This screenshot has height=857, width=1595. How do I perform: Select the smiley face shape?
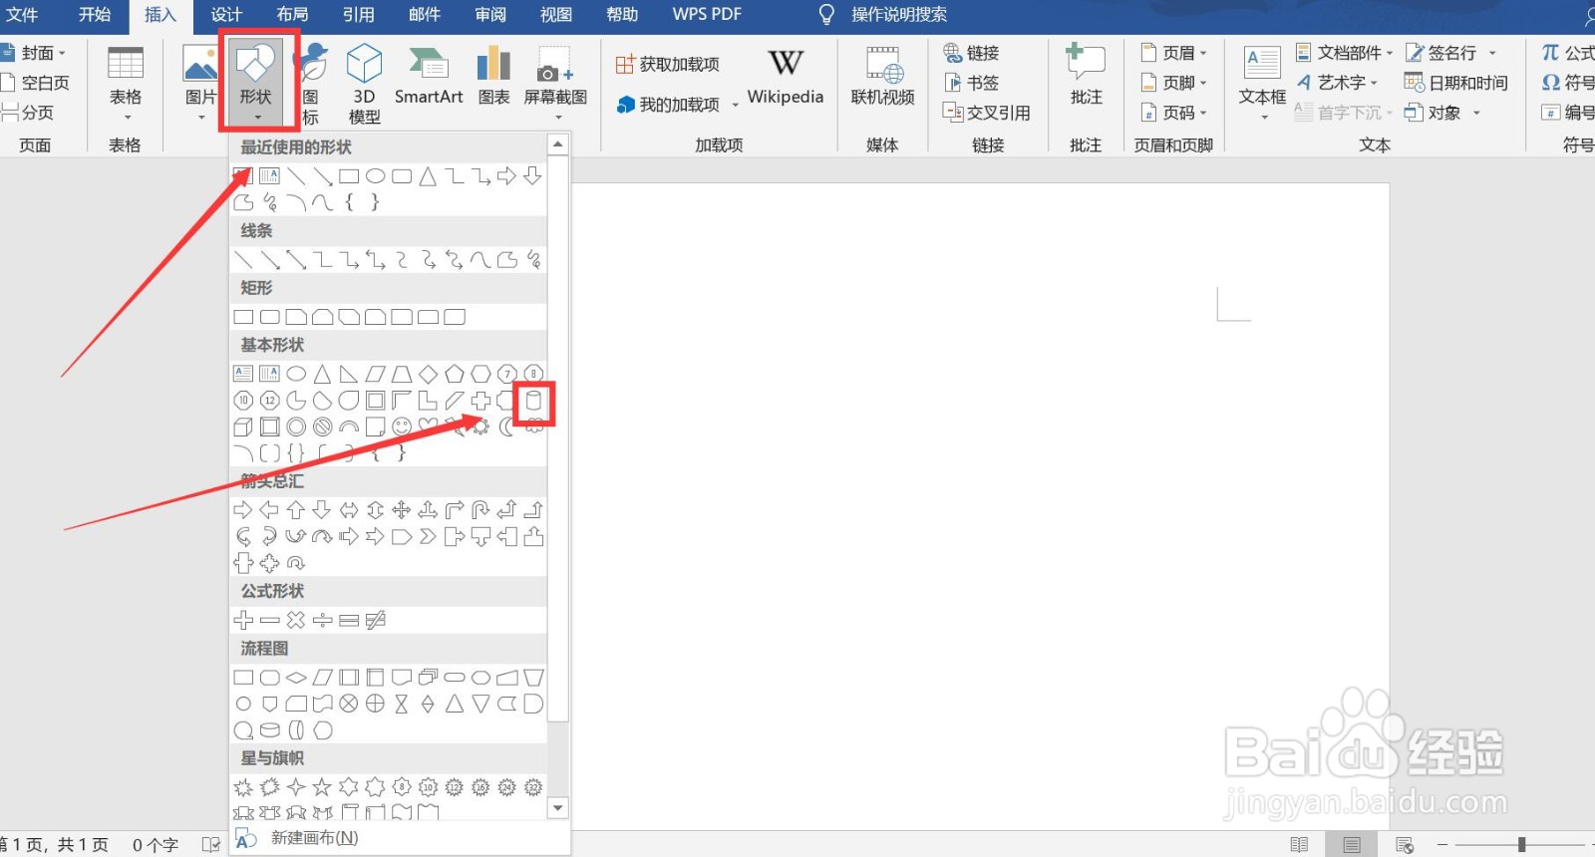coord(402,427)
